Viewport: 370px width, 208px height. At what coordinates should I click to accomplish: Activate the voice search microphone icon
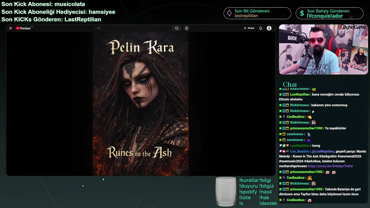click(186, 28)
